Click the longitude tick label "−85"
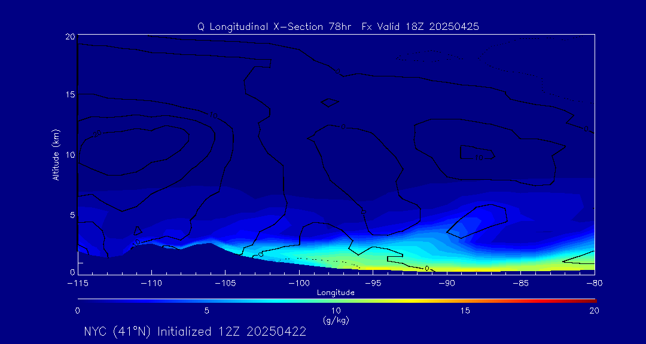 [x=521, y=284]
